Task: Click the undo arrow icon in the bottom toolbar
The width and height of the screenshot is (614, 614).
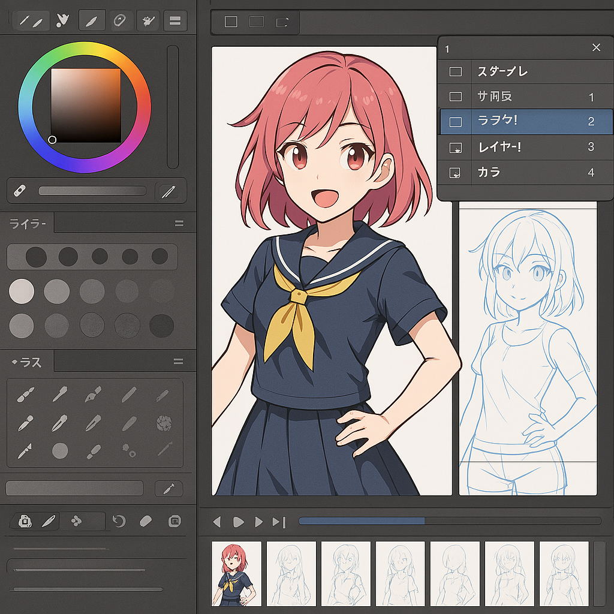Action: 119,521
